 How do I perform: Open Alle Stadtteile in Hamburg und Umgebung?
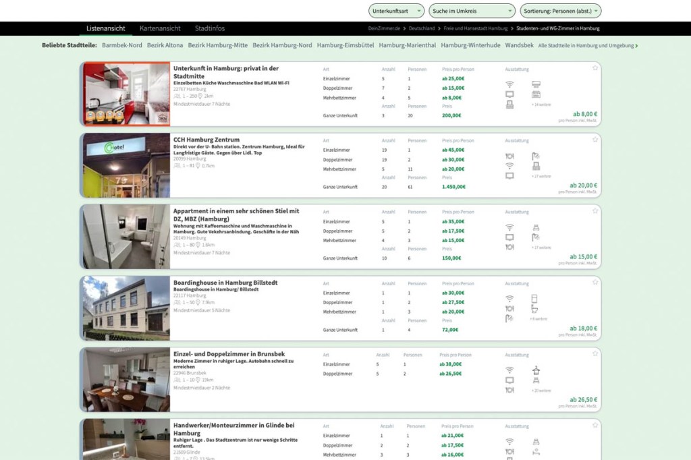(x=588, y=45)
